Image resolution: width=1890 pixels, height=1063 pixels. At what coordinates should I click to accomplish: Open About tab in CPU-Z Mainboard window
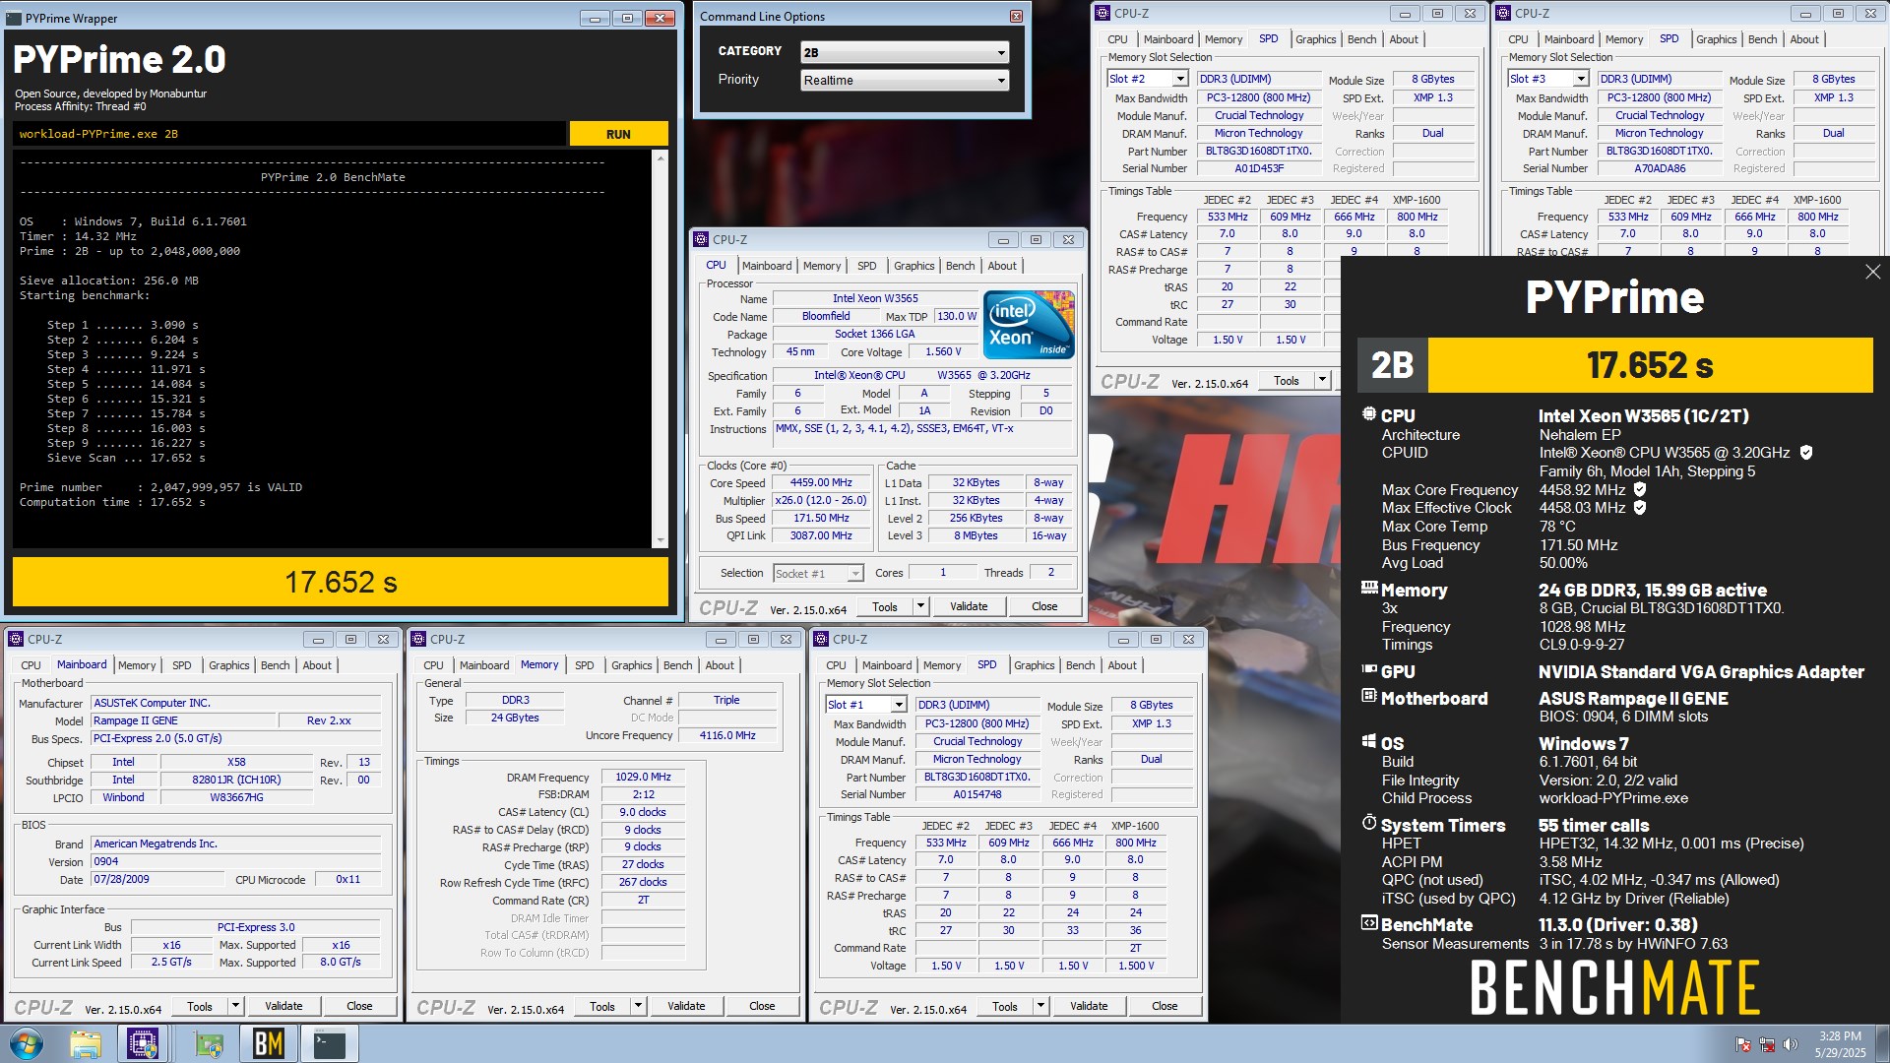(x=317, y=665)
